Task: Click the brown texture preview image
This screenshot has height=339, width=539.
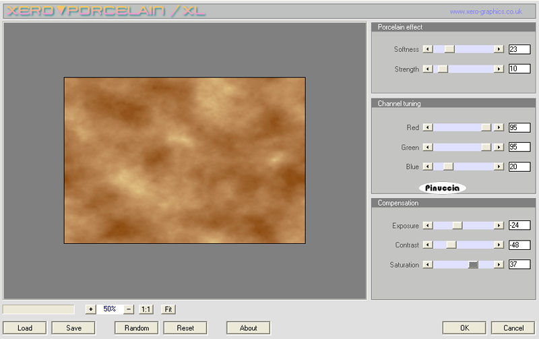Action: [185, 160]
